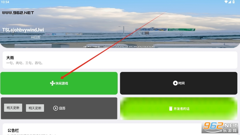This screenshot has height=135, width=240.
Task: Open the black 时间 card
Action: [179, 83]
